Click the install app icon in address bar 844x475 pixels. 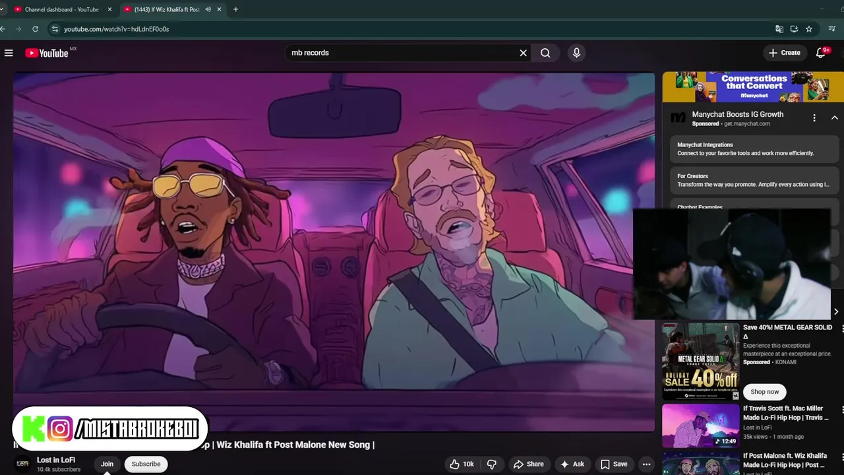(x=794, y=29)
